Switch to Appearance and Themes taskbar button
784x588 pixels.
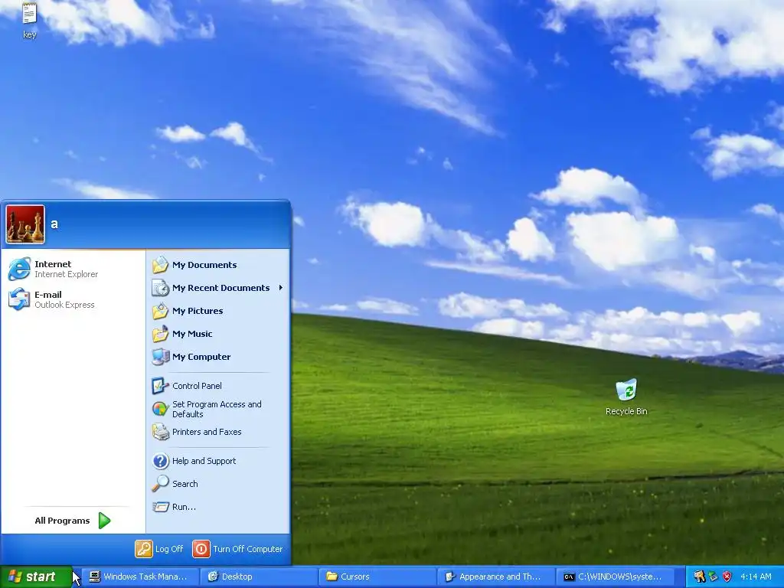496,577
